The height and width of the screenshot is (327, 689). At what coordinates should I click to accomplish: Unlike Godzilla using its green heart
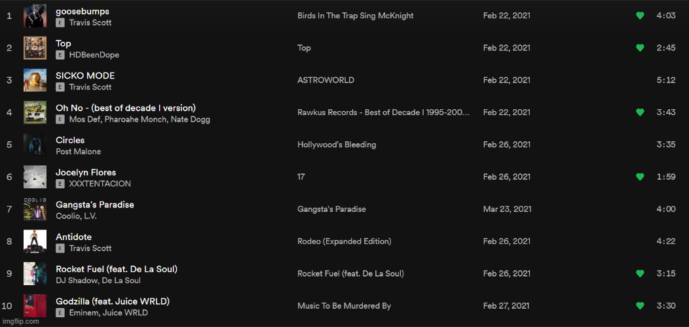coord(640,305)
